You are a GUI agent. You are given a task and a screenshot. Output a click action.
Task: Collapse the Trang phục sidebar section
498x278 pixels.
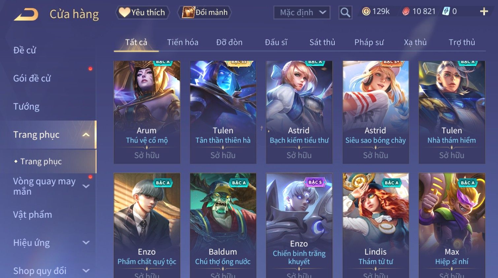tap(86, 135)
